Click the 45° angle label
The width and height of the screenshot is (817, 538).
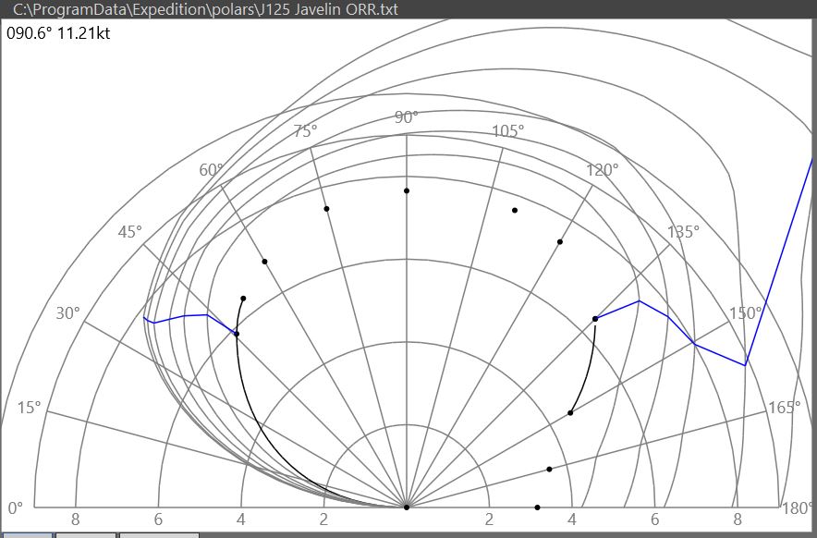(129, 232)
